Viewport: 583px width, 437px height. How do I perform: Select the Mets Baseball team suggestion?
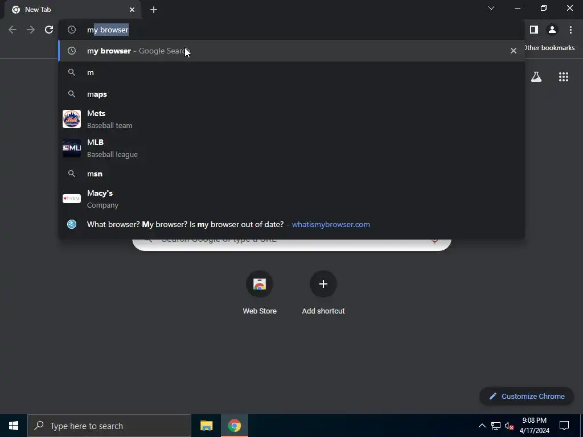[x=291, y=119]
